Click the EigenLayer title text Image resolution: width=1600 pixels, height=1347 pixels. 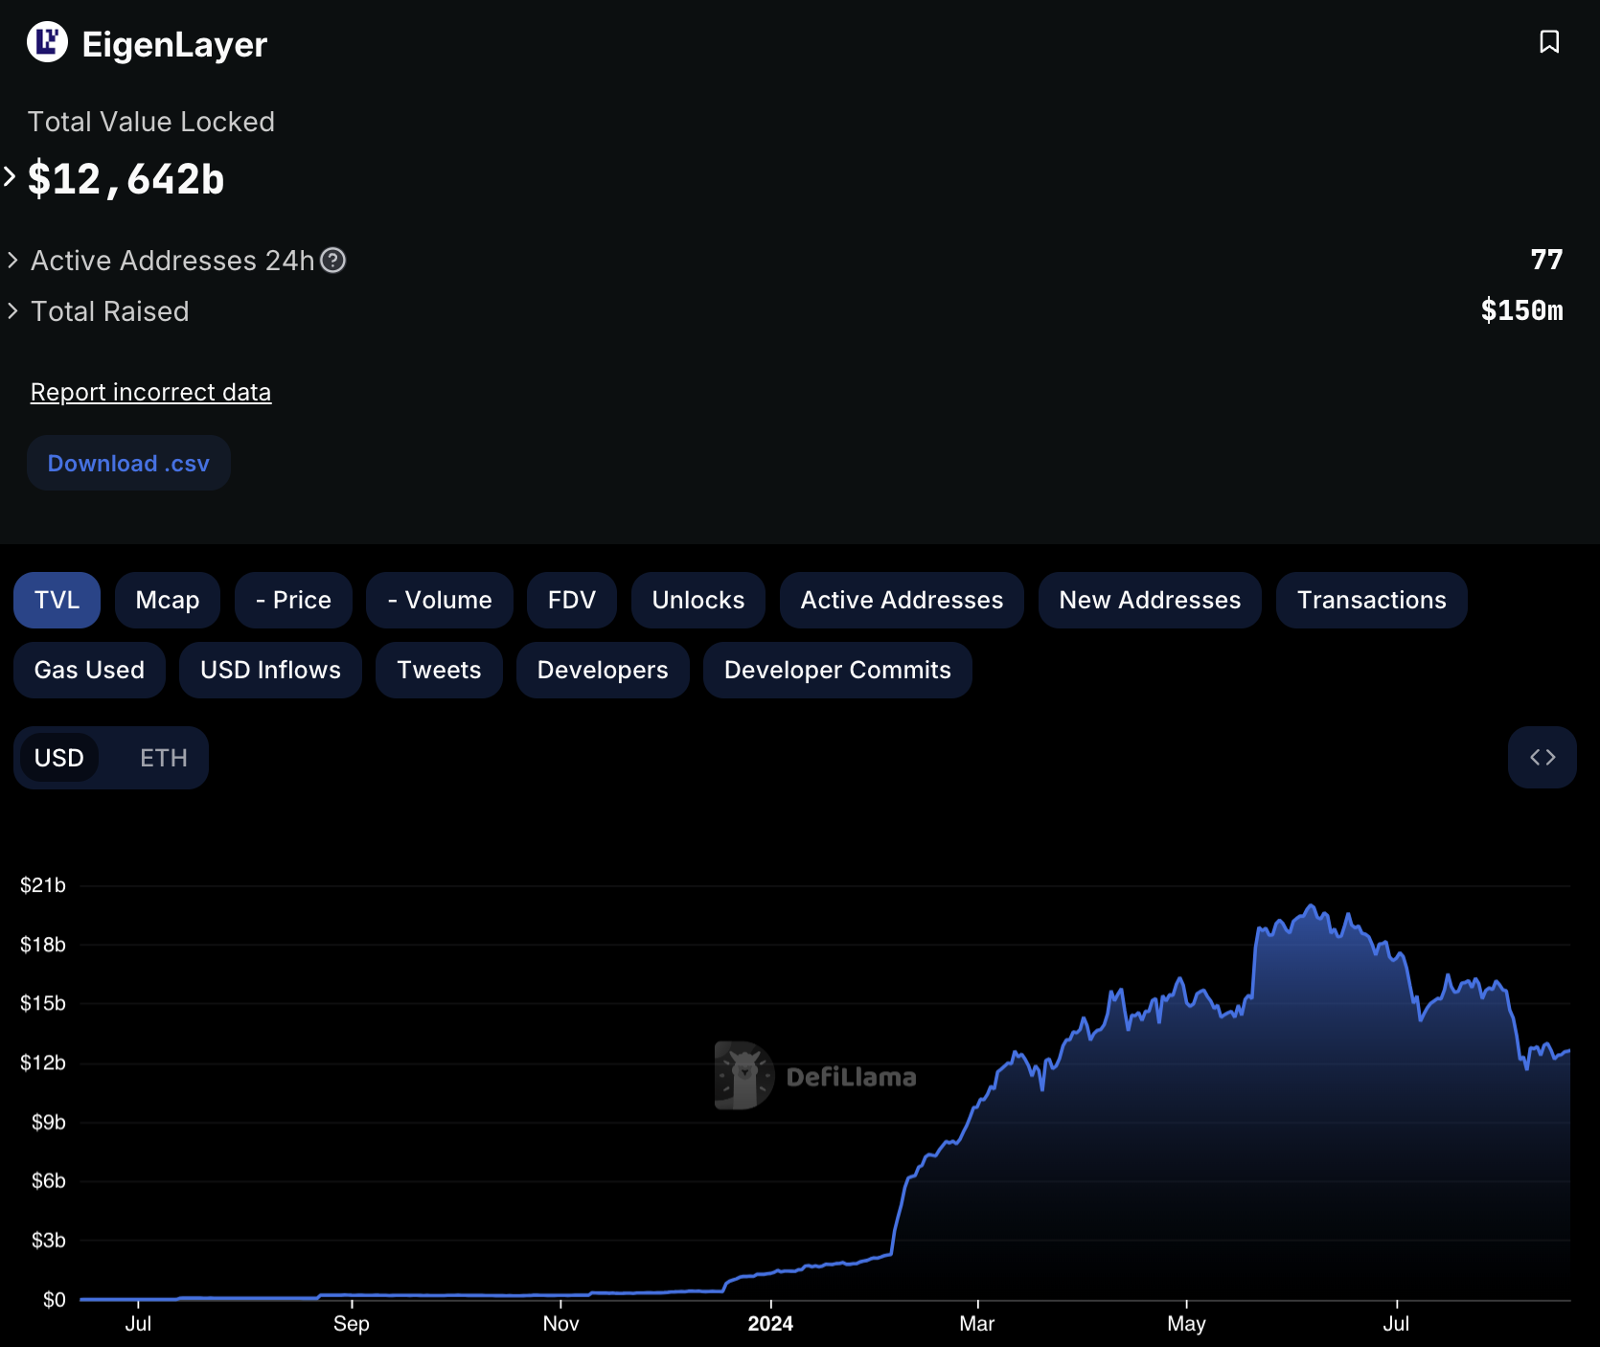(174, 44)
